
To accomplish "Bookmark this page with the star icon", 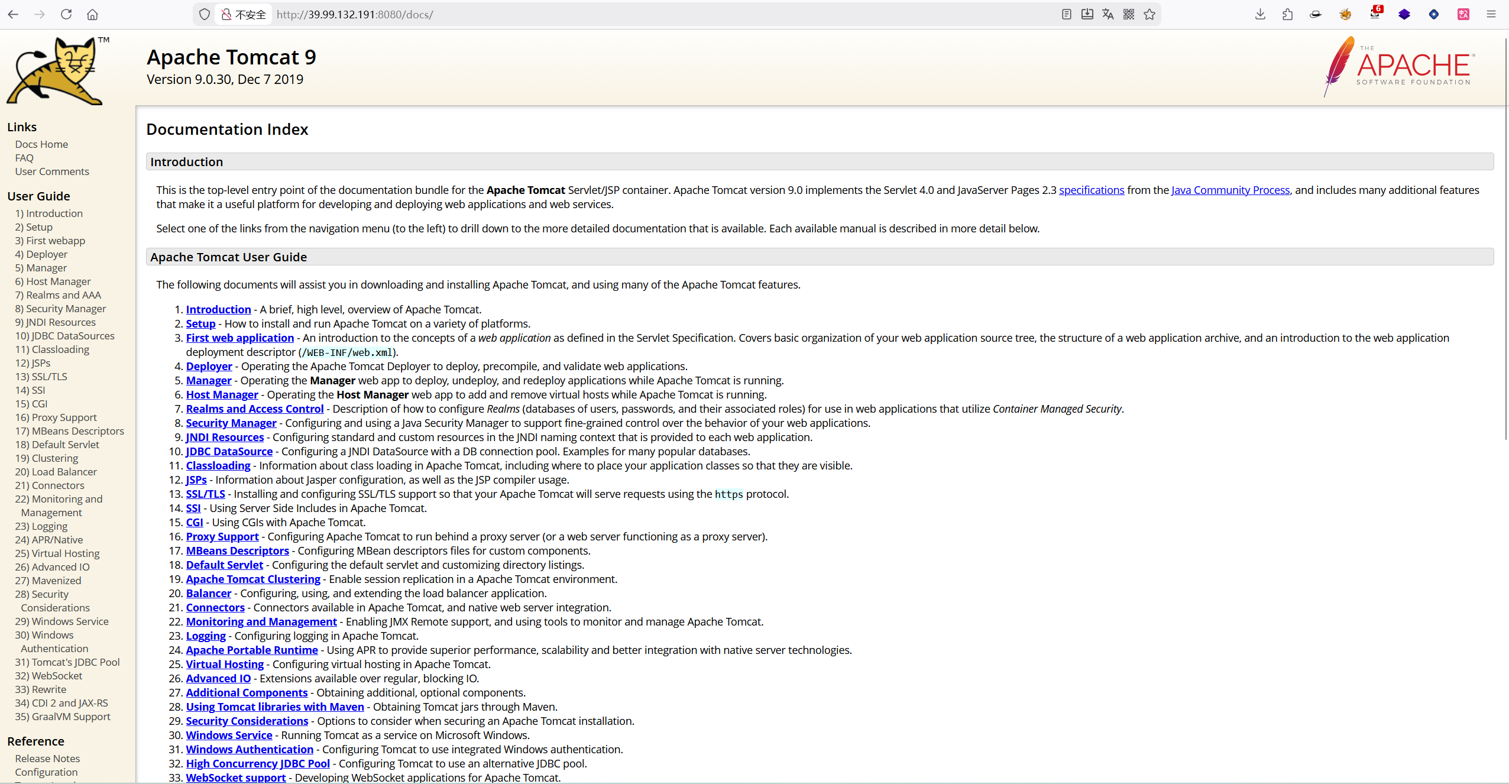I will pos(1149,14).
